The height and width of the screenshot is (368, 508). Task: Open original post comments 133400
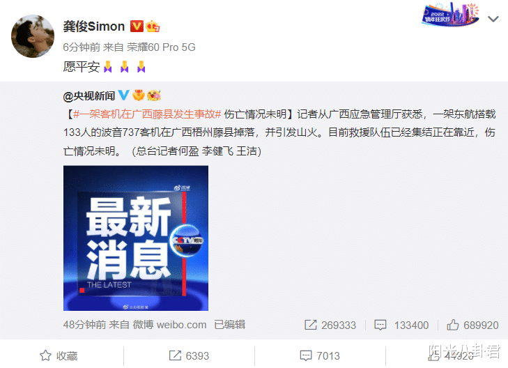click(x=401, y=325)
